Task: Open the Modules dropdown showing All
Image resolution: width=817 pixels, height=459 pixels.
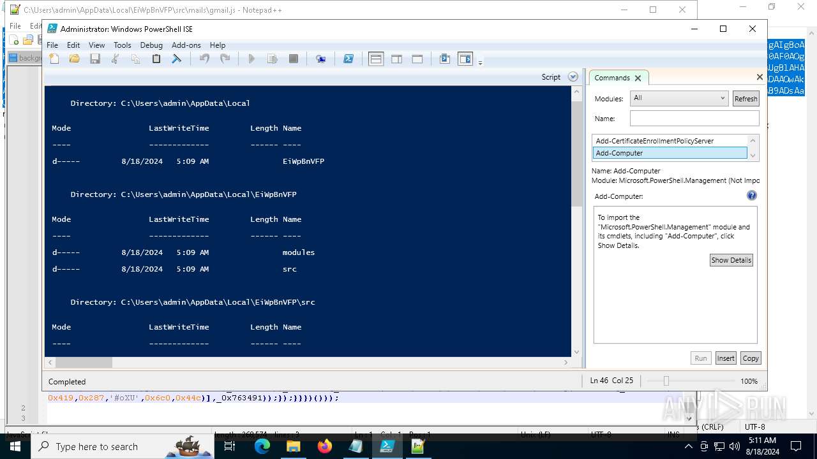Action: 679,98
